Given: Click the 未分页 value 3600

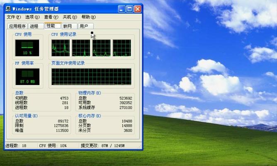Looking at the screenshot, I should click(128, 130).
